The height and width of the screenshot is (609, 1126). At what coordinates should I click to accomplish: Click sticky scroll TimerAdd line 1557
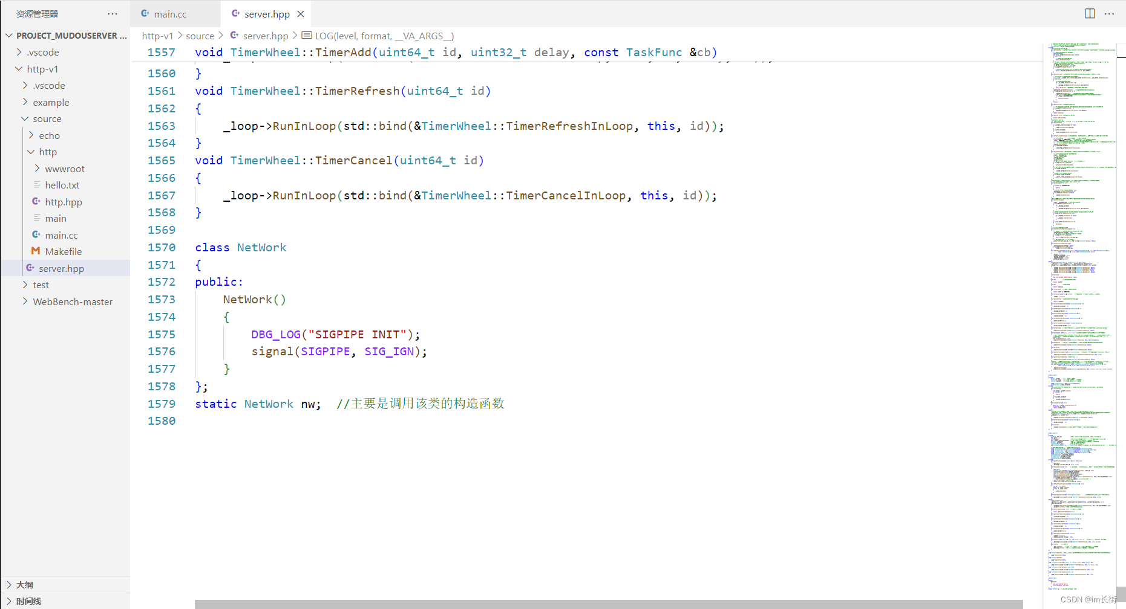tap(456, 53)
